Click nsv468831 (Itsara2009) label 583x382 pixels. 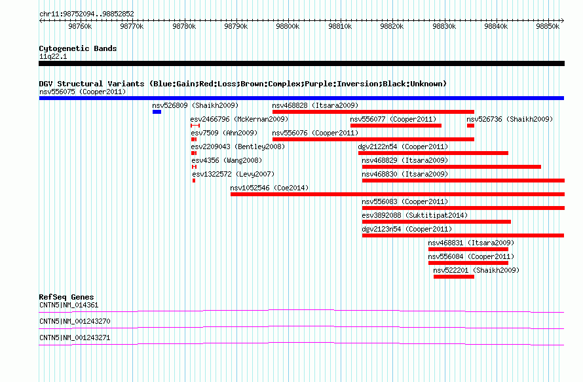click(x=471, y=243)
